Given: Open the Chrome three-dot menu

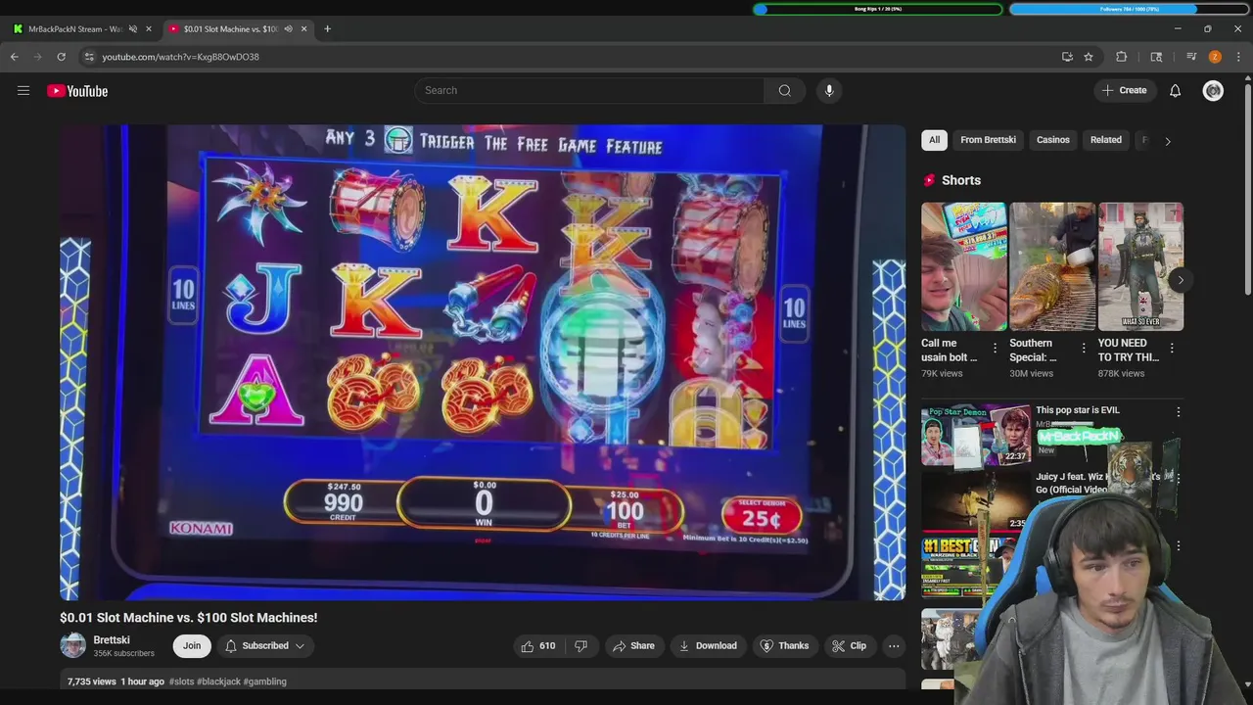Looking at the screenshot, I should [1238, 57].
